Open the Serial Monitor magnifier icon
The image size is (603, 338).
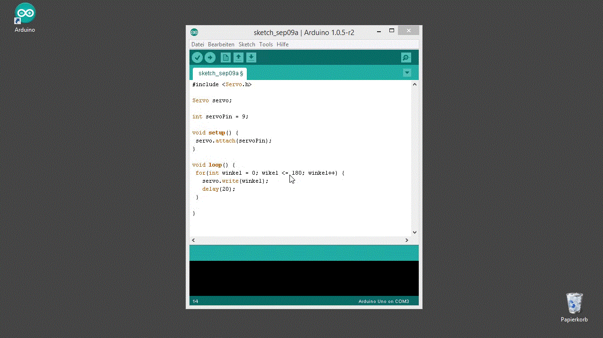[406, 58]
